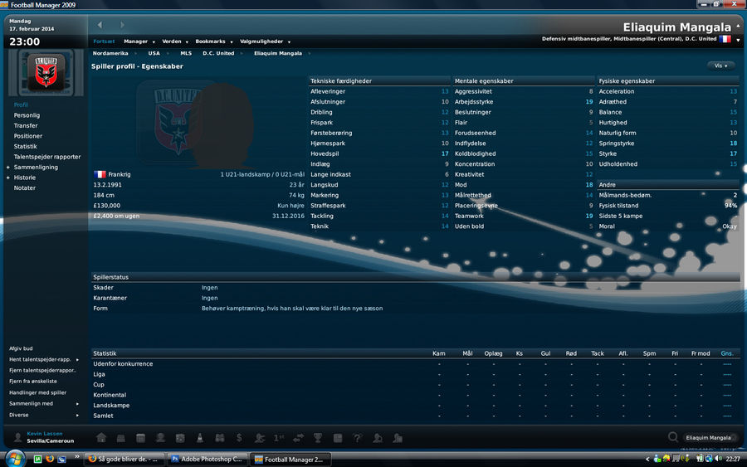This screenshot has height=467, width=747.
Task: Click the manager avatar beside Kevin Lassen
Action: point(17,437)
